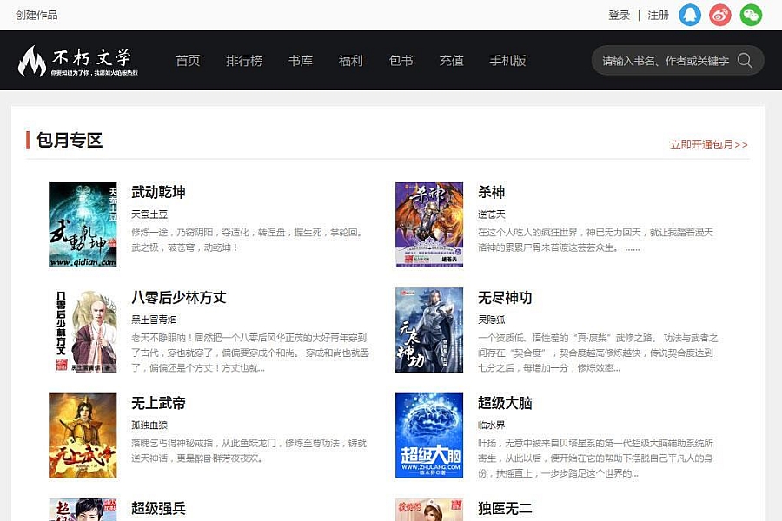The height and width of the screenshot is (521, 782).
Task: Switch to 手机版
Action: (507, 61)
